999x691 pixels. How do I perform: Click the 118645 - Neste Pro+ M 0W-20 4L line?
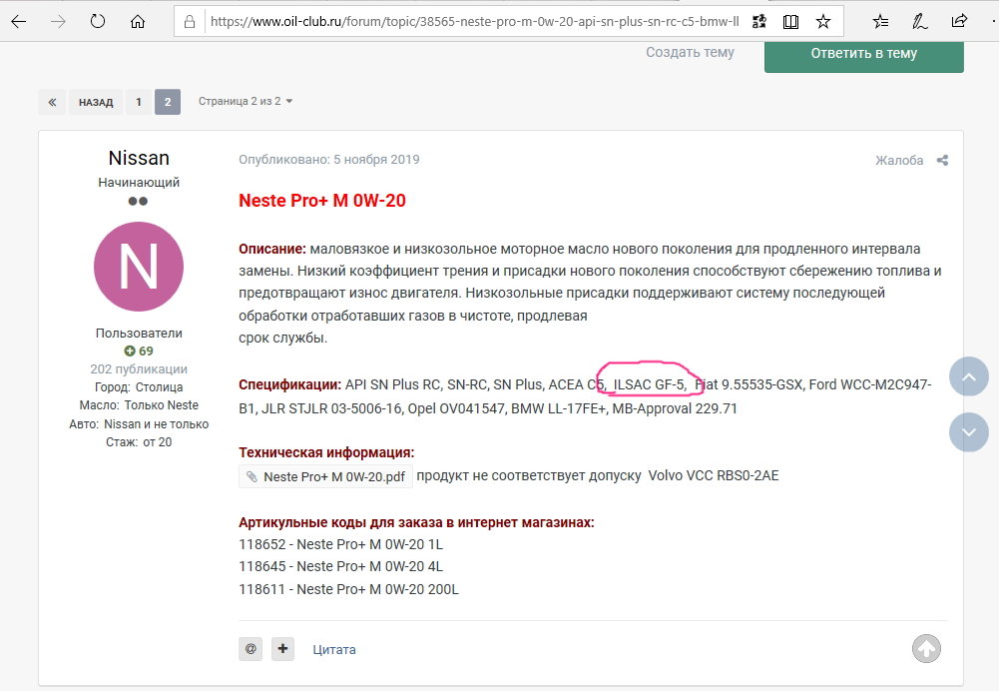[x=341, y=566]
